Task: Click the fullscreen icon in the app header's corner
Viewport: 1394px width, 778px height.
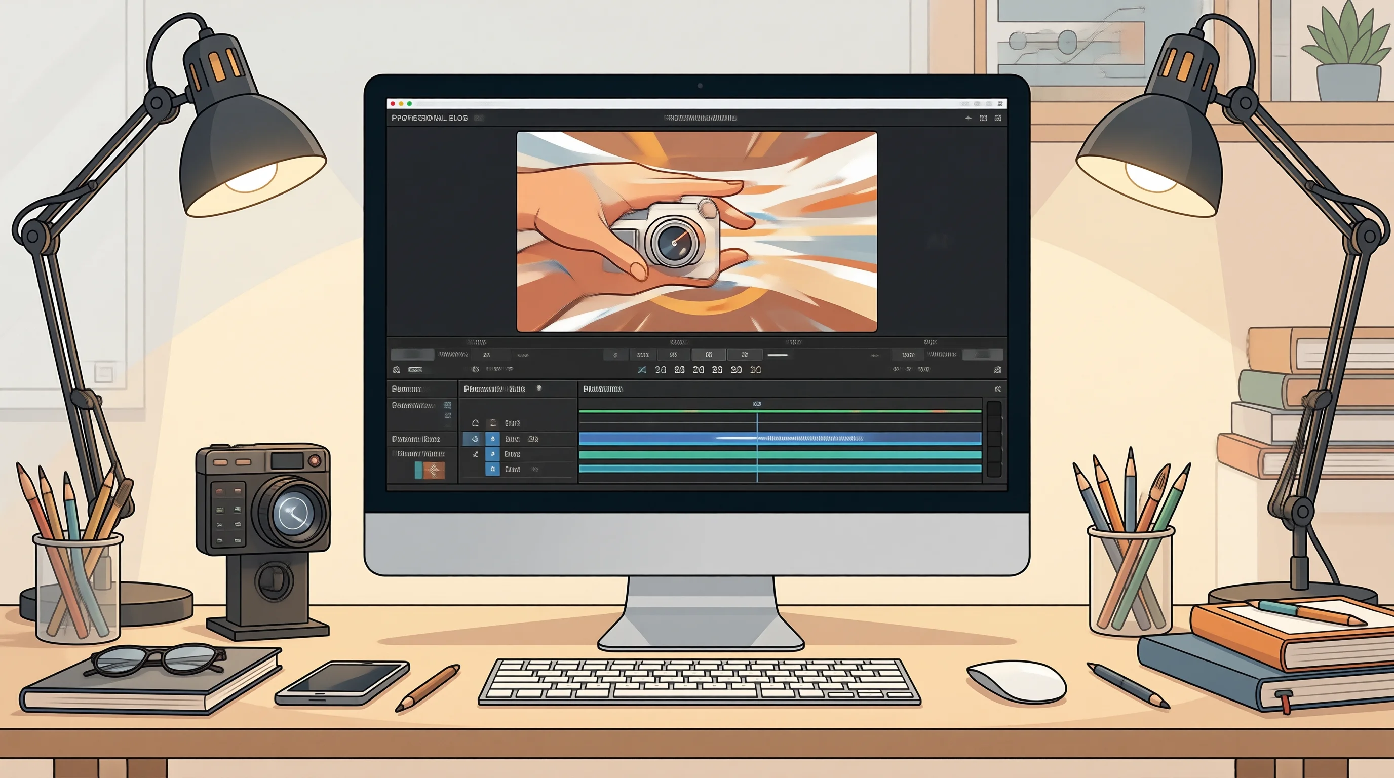Action: (x=998, y=118)
